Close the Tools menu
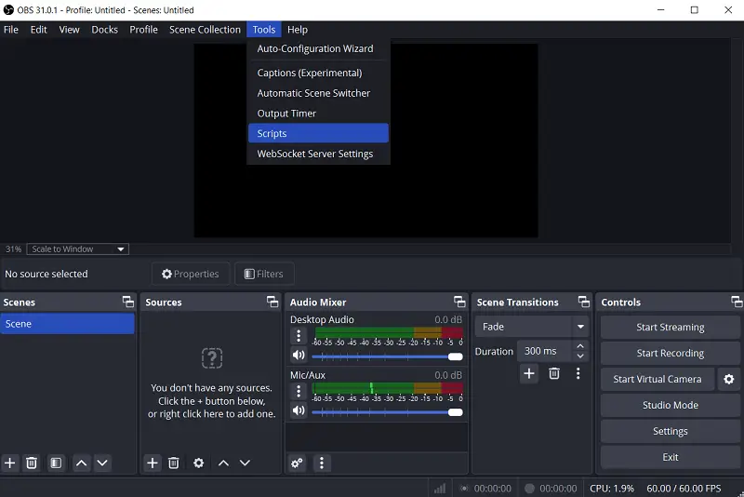This screenshot has width=744, height=497. (x=264, y=30)
